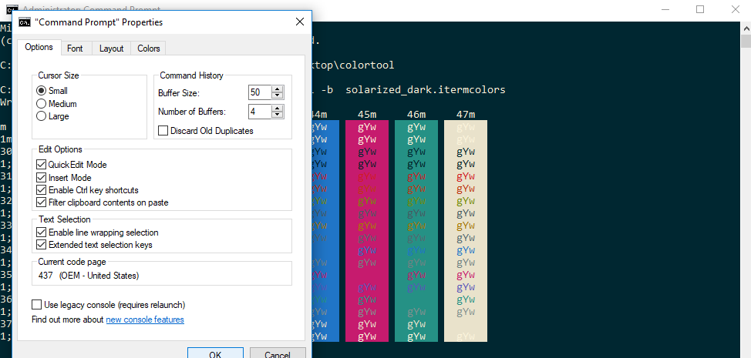Open the Colors tab
751x358 pixels.
click(x=149, y=49)
